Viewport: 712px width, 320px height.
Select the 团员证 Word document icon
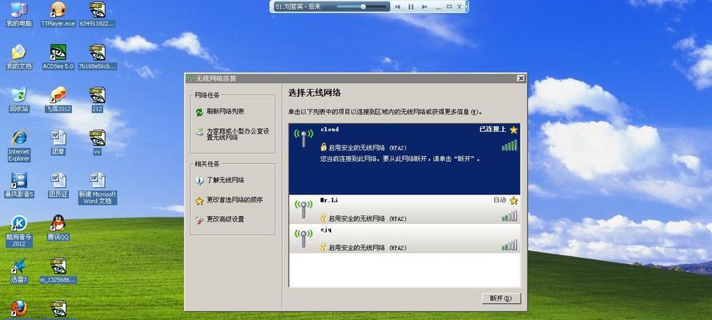click(x=58, y=185)
